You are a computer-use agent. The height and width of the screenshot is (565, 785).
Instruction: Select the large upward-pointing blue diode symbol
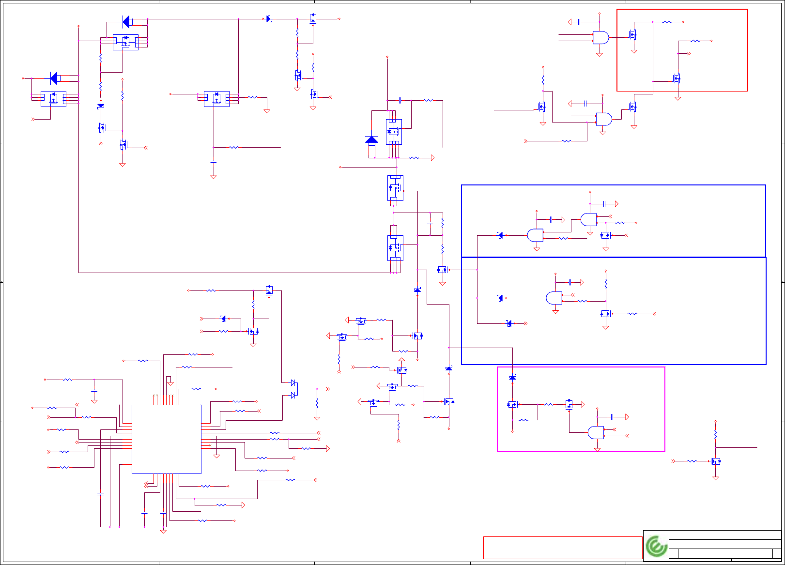[x=371, y=140]
